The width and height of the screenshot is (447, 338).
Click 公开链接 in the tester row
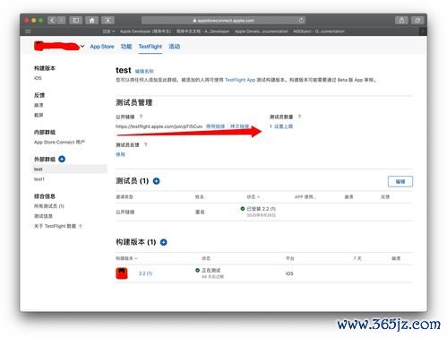point(125,212)
